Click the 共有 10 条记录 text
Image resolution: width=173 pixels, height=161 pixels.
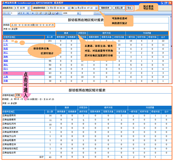pos(9,103)
